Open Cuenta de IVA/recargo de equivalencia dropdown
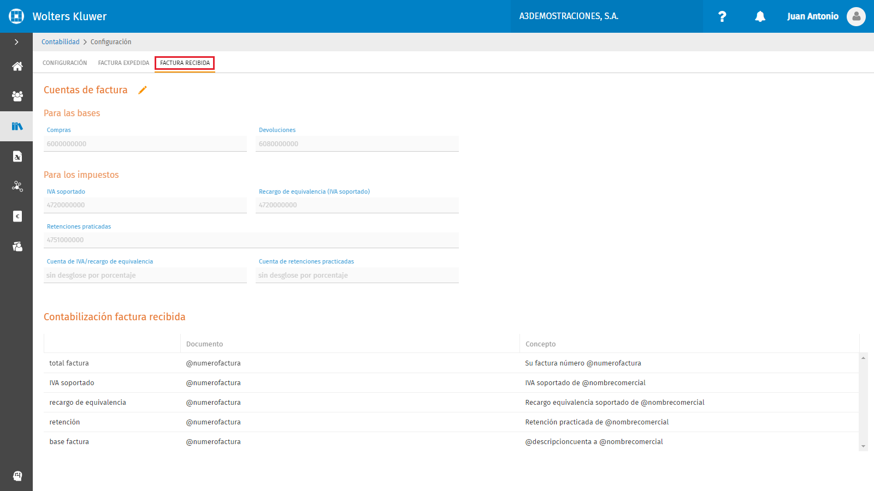The width and height of the screenshot is (874, 491). tap(145, 276)
